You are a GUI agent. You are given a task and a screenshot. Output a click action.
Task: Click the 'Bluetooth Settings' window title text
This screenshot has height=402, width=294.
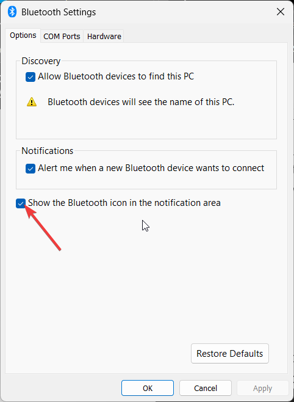click(x=59, y=12)
